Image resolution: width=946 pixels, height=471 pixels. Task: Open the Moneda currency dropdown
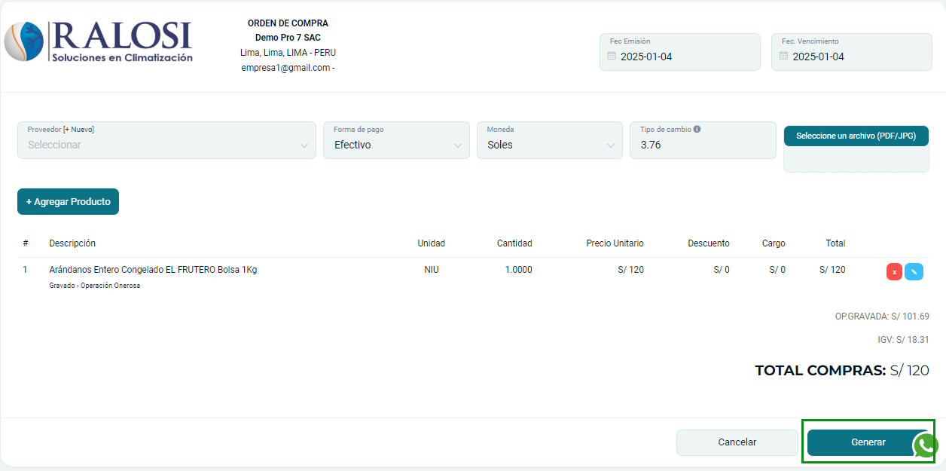tap(549, 145)
